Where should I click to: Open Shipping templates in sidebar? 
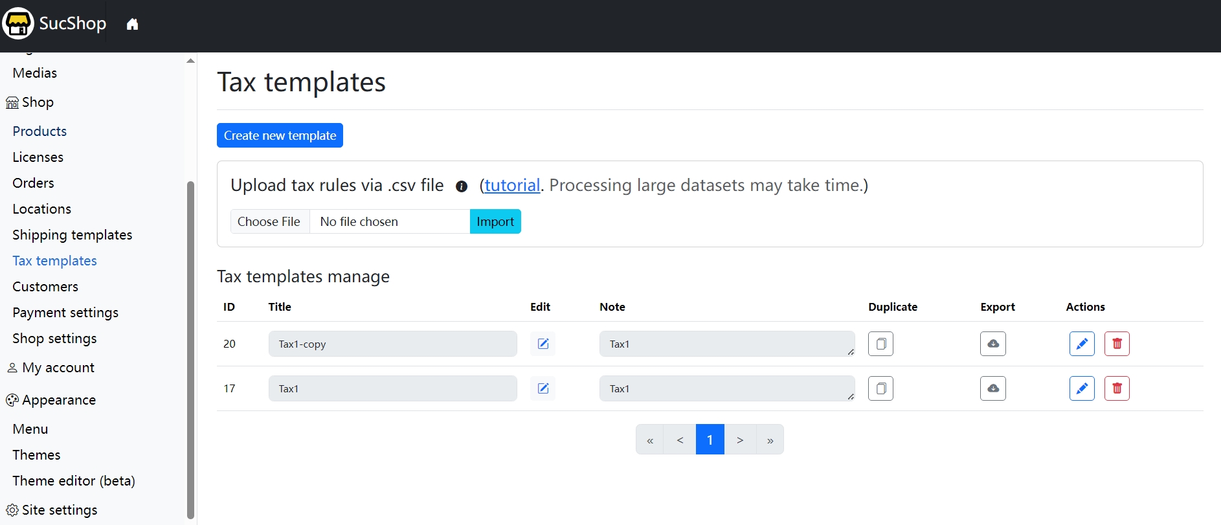point(73,235)
